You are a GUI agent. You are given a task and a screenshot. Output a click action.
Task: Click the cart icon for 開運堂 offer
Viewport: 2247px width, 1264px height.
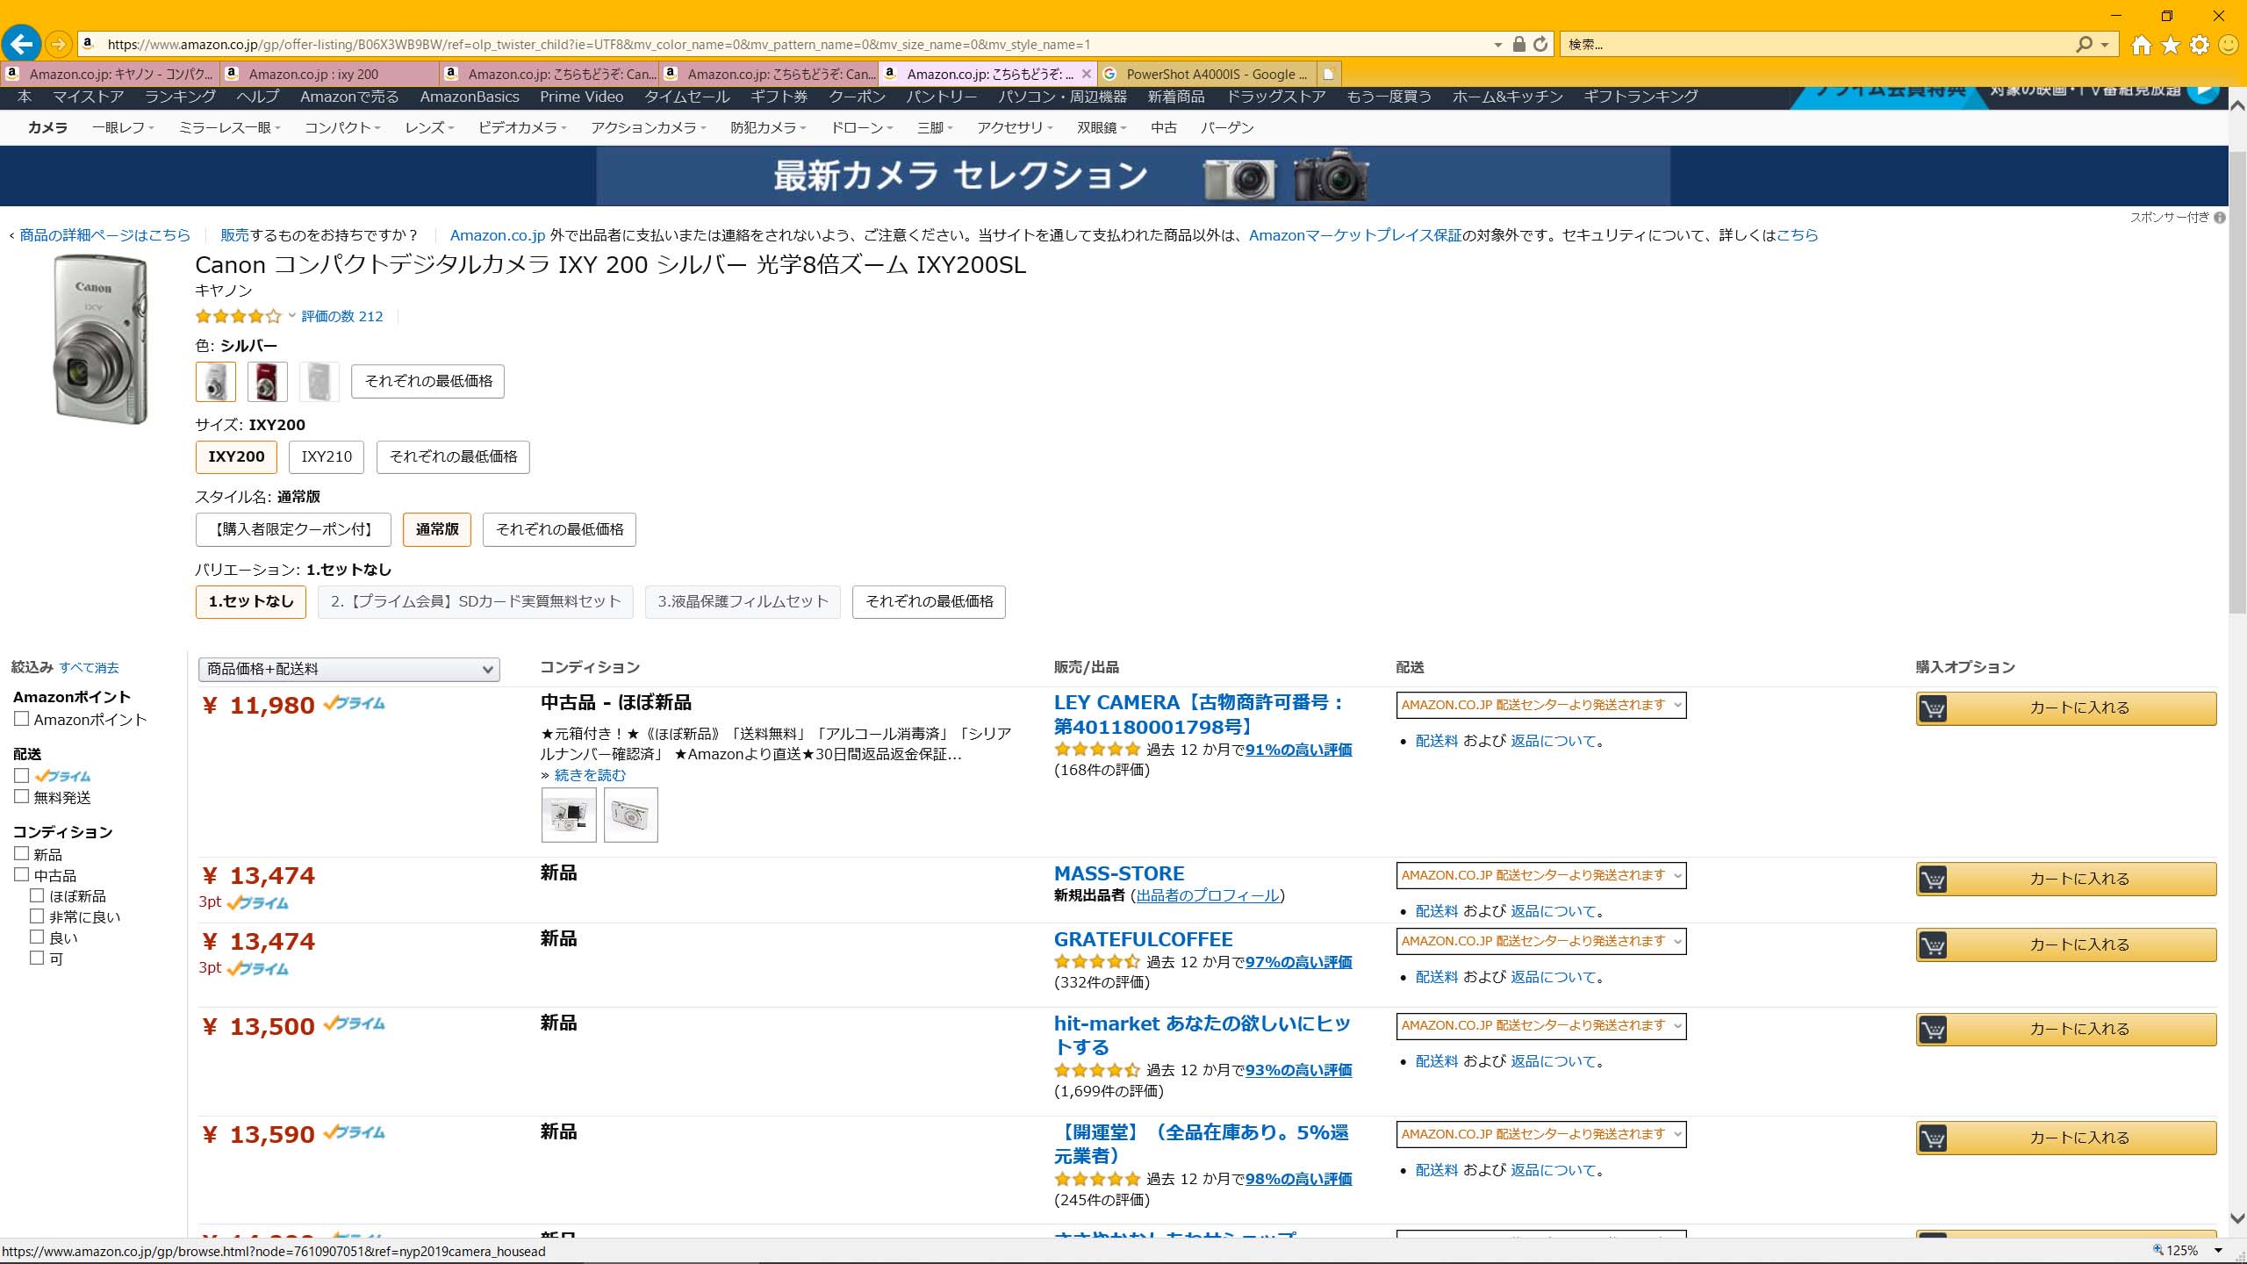pyautogui.click(x=1933, y=1138)
